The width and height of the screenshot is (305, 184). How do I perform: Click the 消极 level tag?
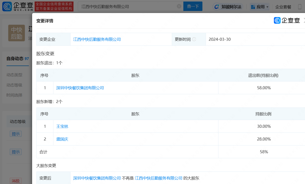[16, 180]
